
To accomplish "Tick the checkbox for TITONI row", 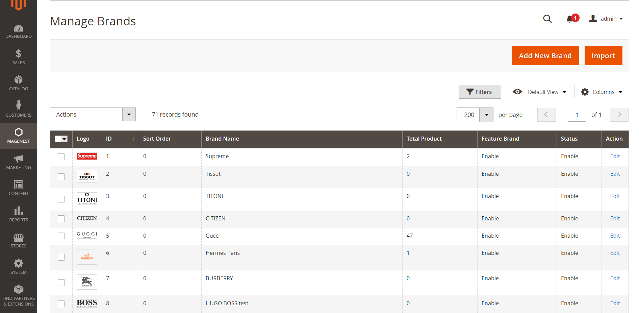I will point(61,199).
